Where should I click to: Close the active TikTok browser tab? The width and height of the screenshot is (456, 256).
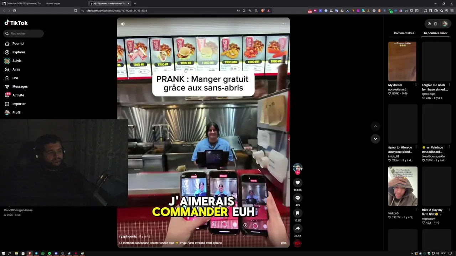coord(128,4)
